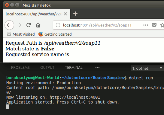Image resolution: width=164 pixels, height=115 pixels.
Task: Click the Firefox forward arrow
Action: click(19, 25)
